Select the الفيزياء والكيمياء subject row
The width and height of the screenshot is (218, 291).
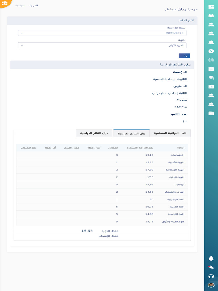point(102,192)
